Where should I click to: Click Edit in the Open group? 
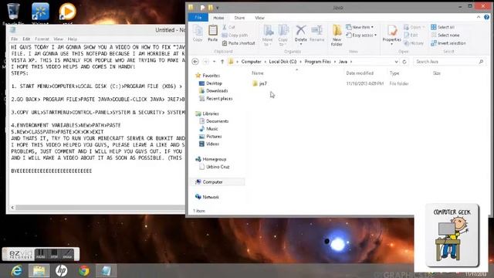(411, 36)
